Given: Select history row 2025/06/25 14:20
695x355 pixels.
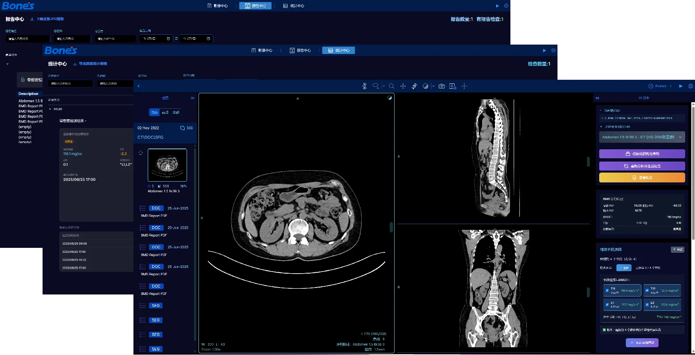Looking at the screenshot, I should (x=97, y=260).
